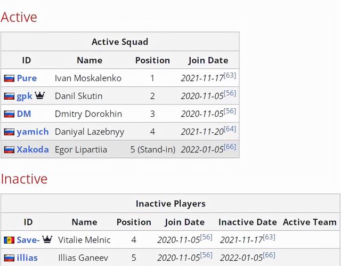Click the crown icon next to Save-

pyautogui.click(x=47, y=239)
